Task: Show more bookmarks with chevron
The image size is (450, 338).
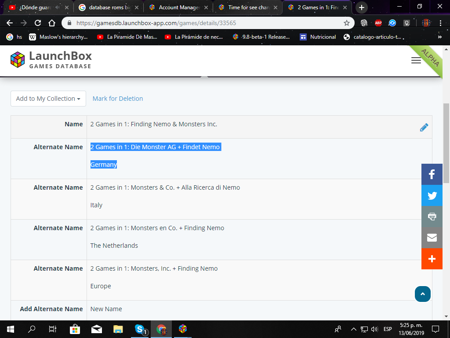Action: coord(439,37)
